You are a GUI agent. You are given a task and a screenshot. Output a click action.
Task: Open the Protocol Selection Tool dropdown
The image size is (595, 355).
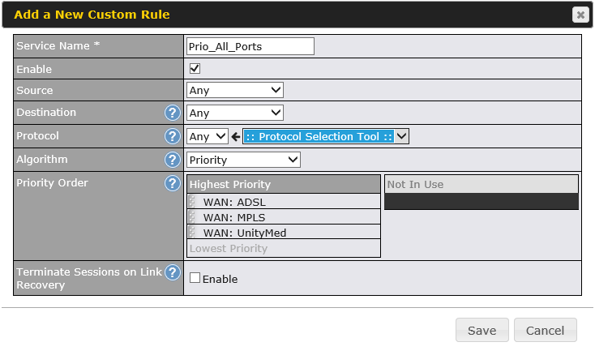(326, 136)
